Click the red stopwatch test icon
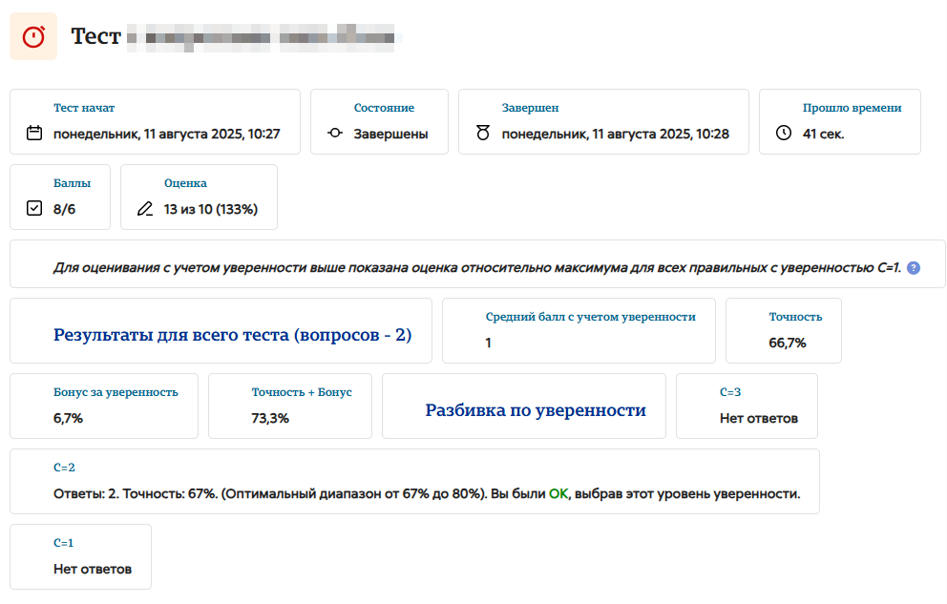The height and width of the screenshot is (604, 947). click(x=33, y=36)
